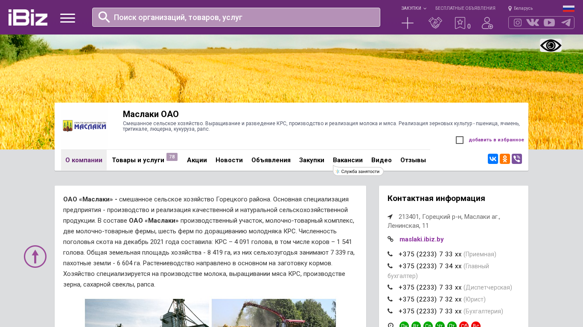
Task: Reveal the Диспетчерская phone number
Action: 430,287
